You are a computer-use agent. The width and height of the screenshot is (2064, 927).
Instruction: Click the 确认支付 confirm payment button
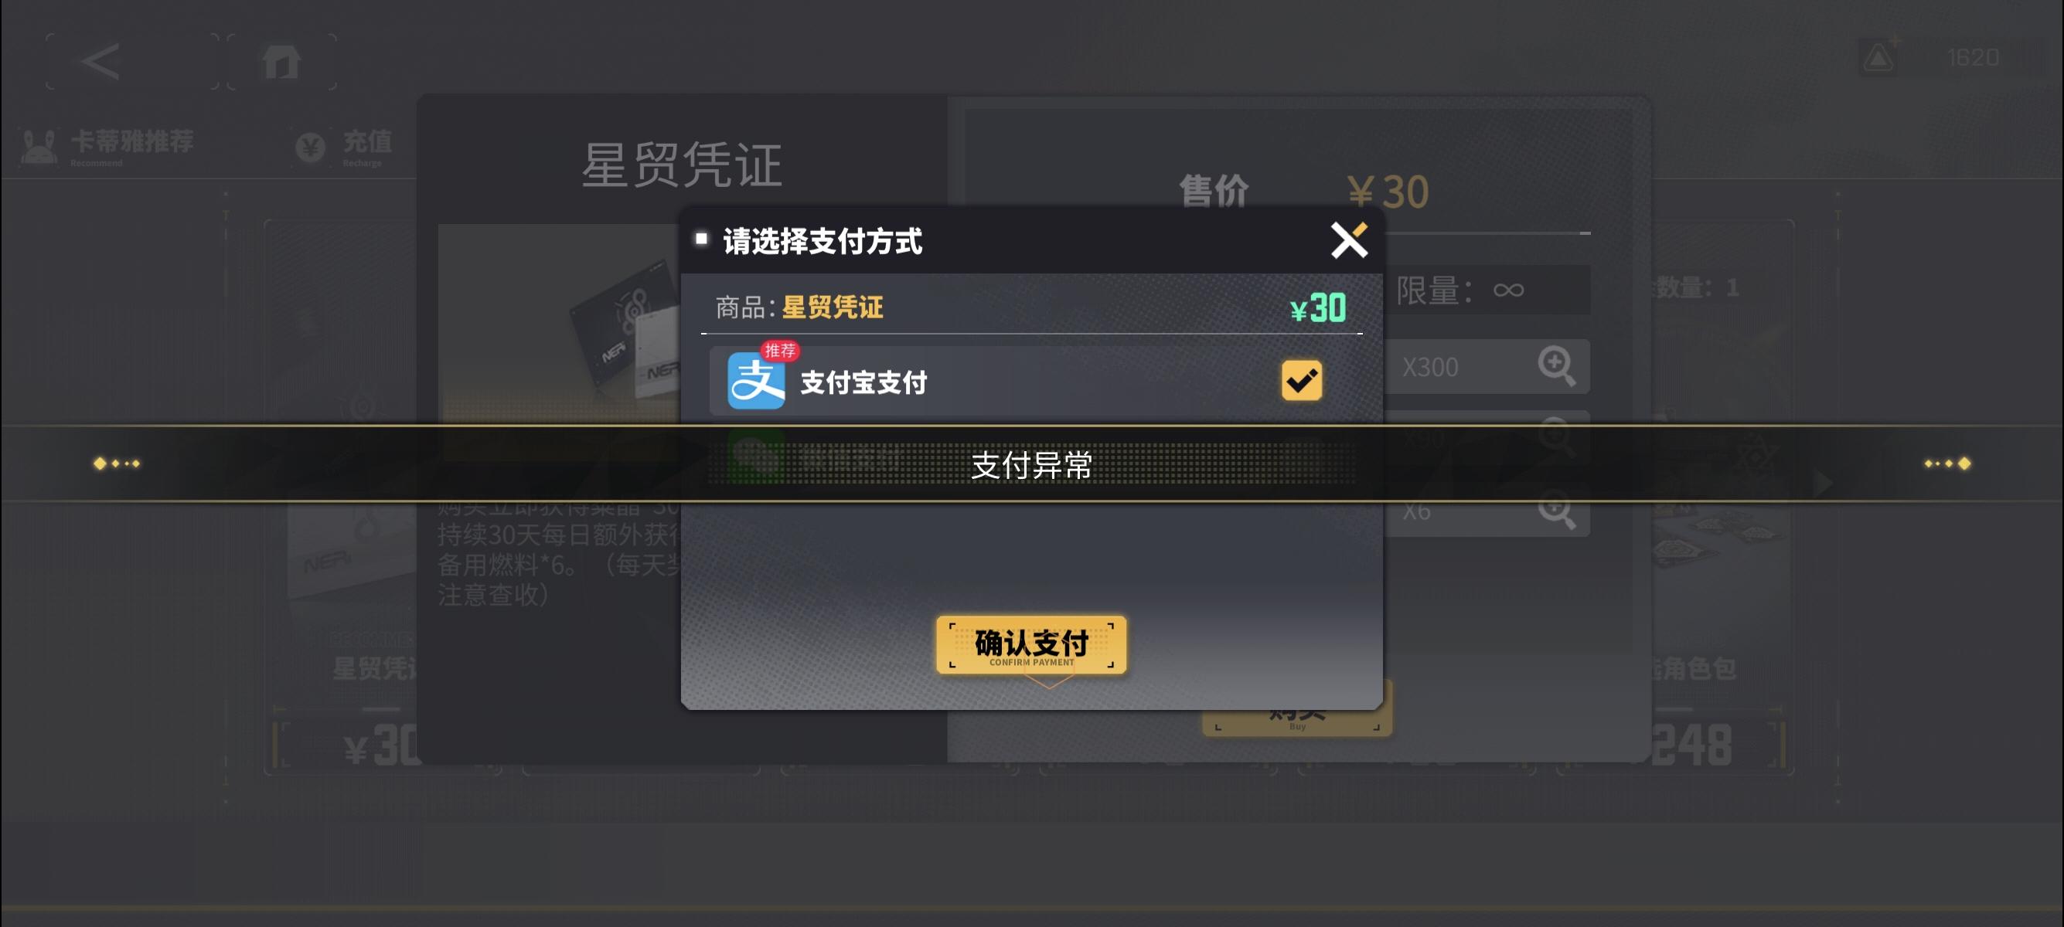pyautogui.click(x=1031, y=644)
